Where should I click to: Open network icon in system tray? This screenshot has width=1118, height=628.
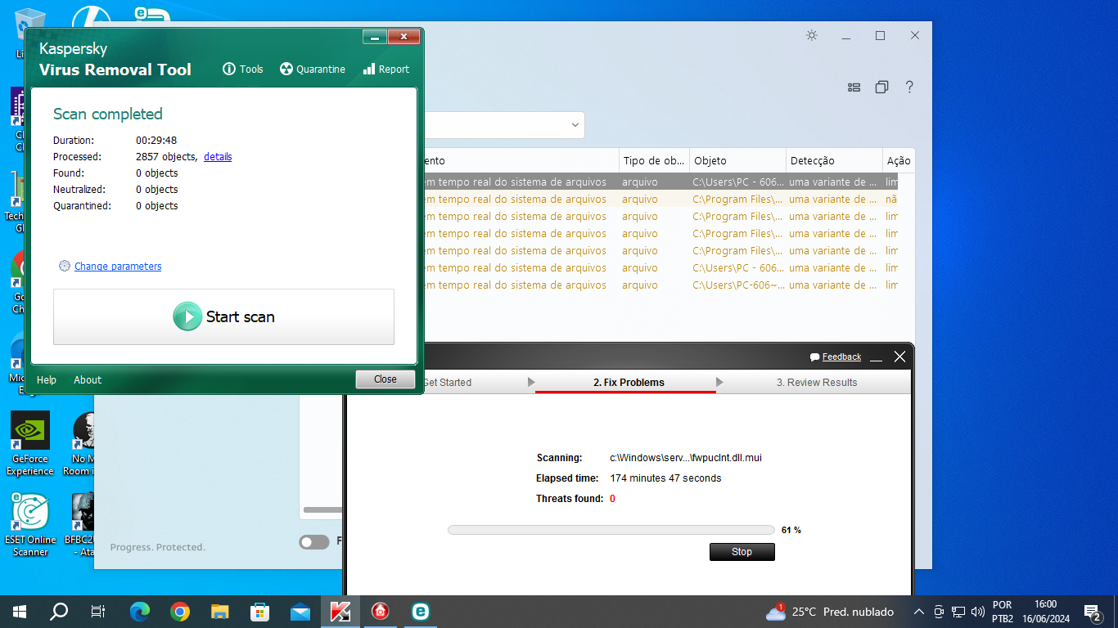click(x=958, y=612)
